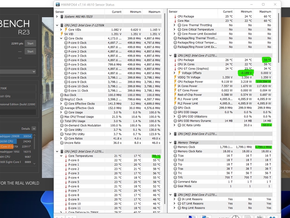
Task: Expand the Core Usage row
Action: (x=61, y=113)
